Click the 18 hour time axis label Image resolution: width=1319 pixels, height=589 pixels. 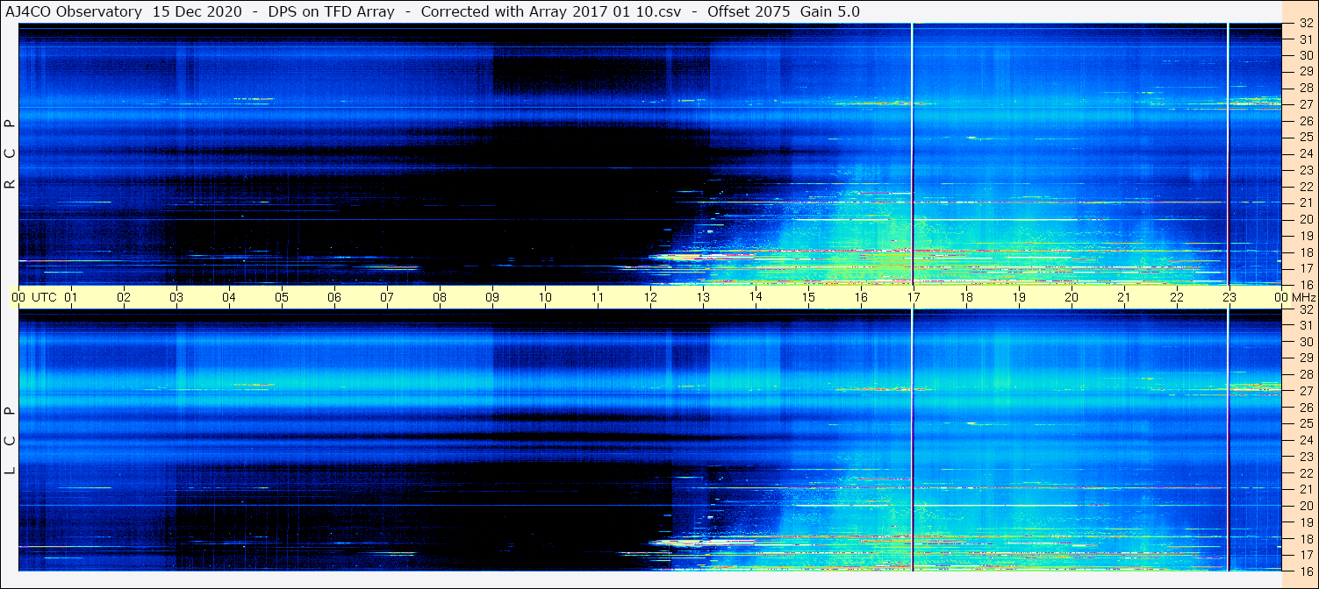coord(966,297)
